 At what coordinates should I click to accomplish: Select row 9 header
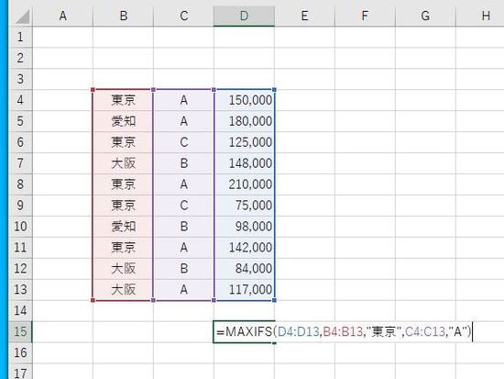coord(20,206)
